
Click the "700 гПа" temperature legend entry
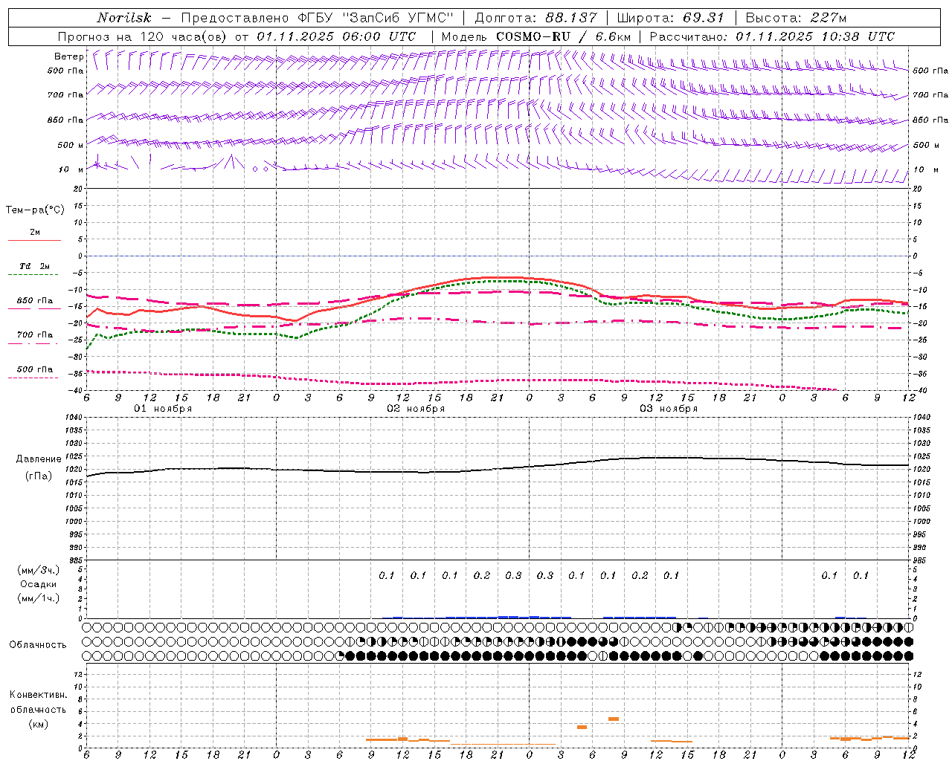pyautogui.click(x=35, y=335)
